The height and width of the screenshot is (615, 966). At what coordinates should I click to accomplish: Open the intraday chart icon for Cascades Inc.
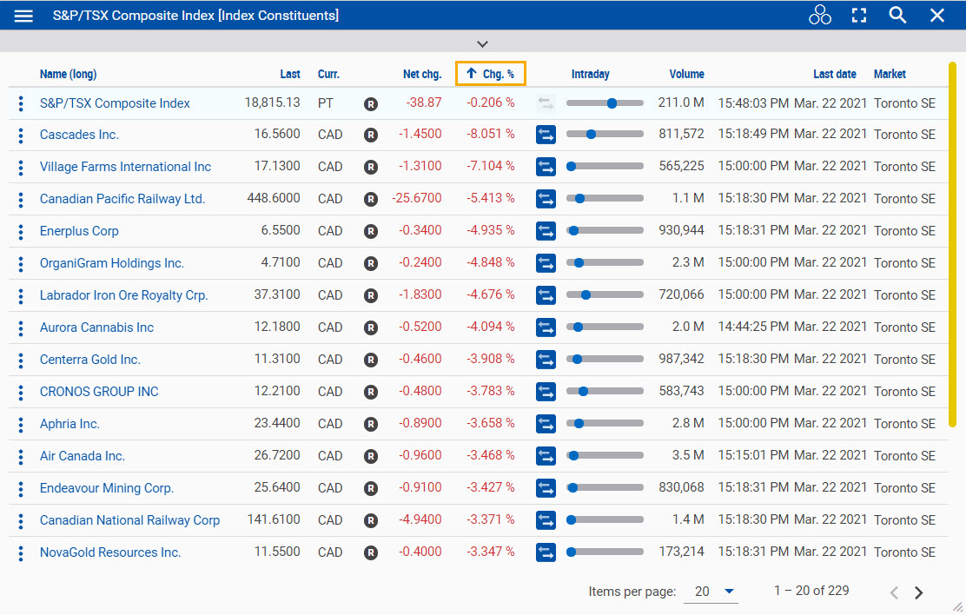pos(546,135)
